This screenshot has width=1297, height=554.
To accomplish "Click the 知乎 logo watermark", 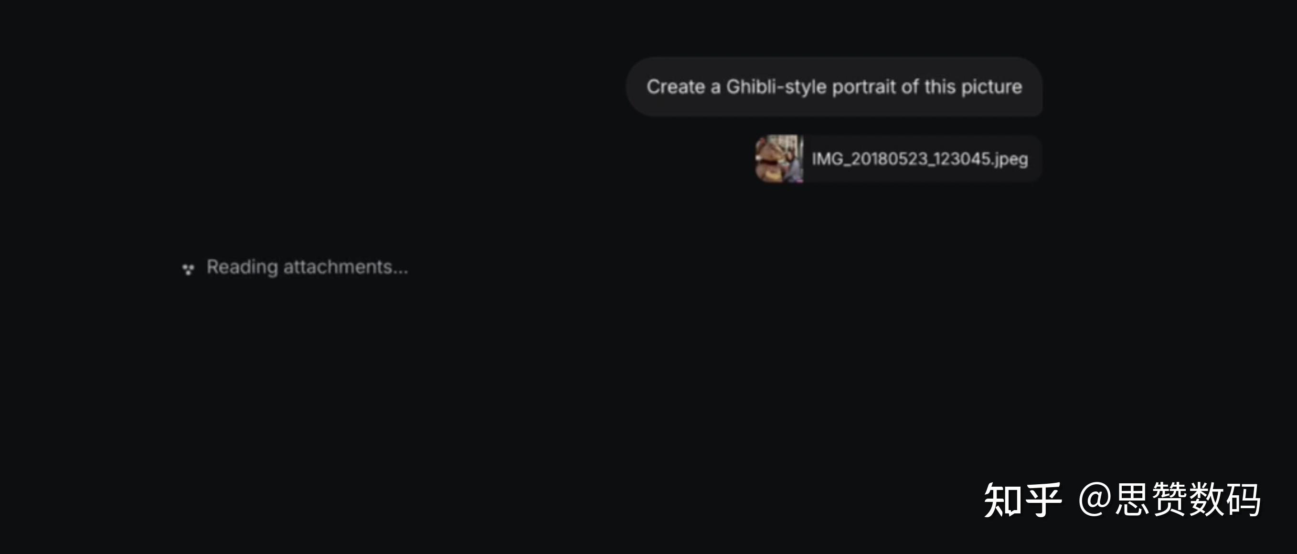I will pyautogui.click(x=1022, y=500).
